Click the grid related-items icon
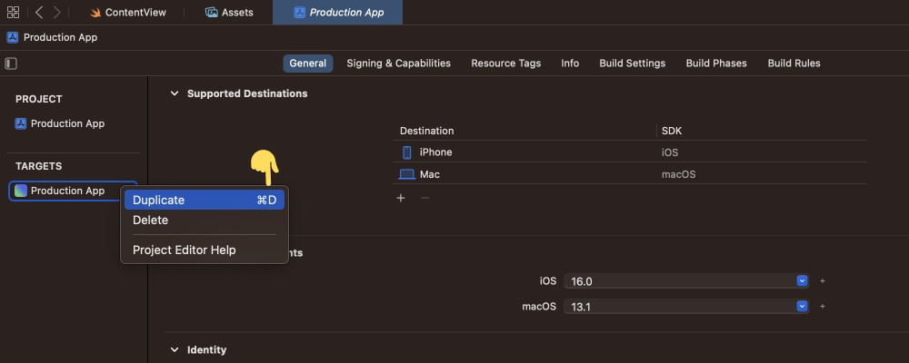 (13, 13)
